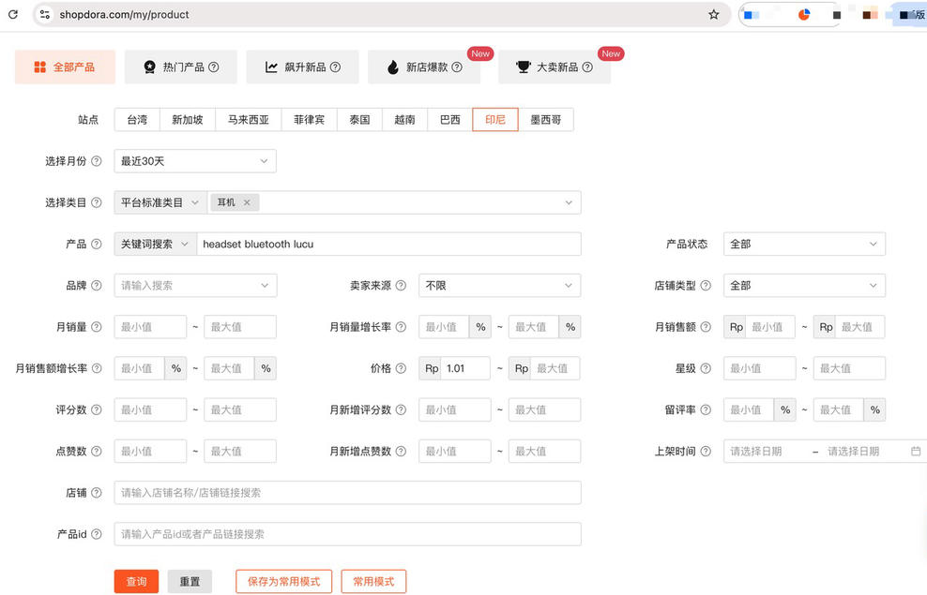Show help for 月销量增长率
Image resolution: width=927 pixels, height=595 pixels.
(401, 327)
